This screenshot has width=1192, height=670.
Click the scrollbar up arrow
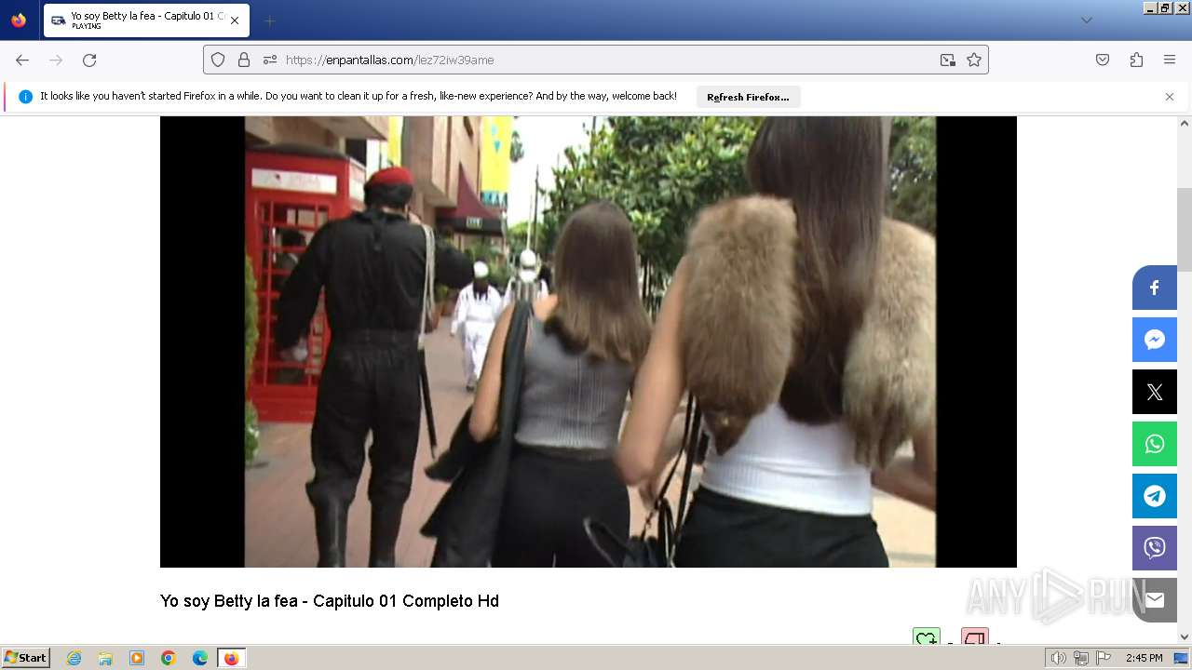1185,123
